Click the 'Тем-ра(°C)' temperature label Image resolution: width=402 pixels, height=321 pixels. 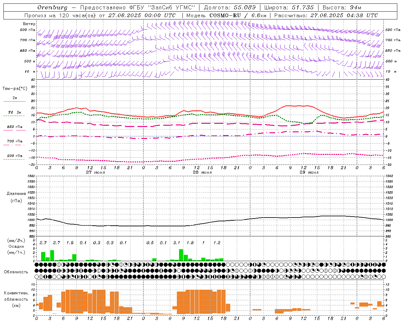(x=15, y=88)
